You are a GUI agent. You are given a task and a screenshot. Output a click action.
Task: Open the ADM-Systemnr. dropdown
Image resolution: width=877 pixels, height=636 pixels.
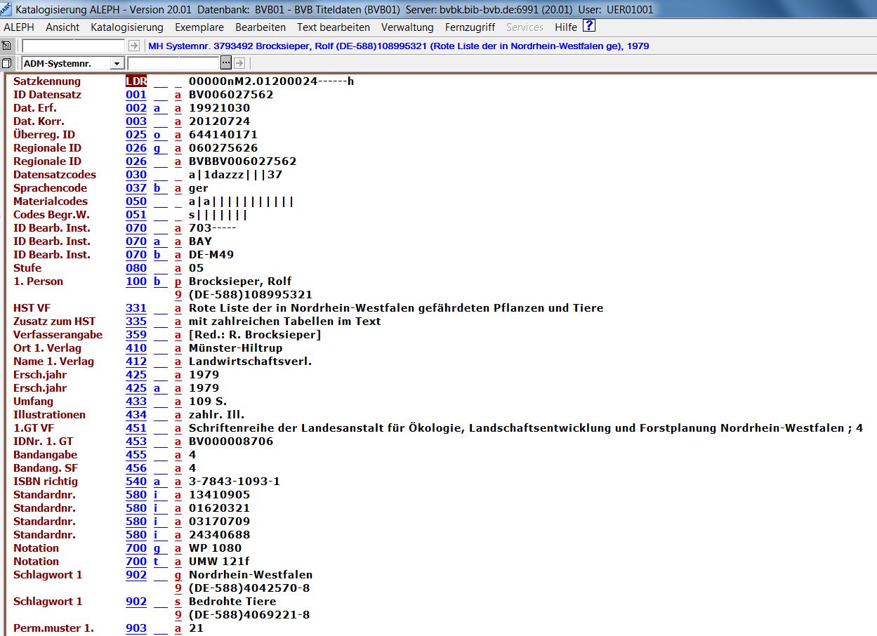click(117, 63)
